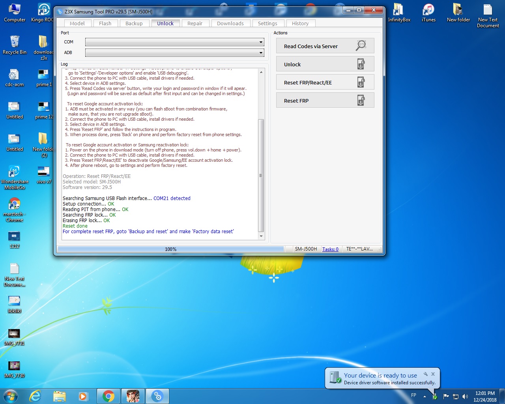The height and width of the screenshot is (404, 505).
Task: Switch to the Flash tab
Action: click(x=105, y=23)
